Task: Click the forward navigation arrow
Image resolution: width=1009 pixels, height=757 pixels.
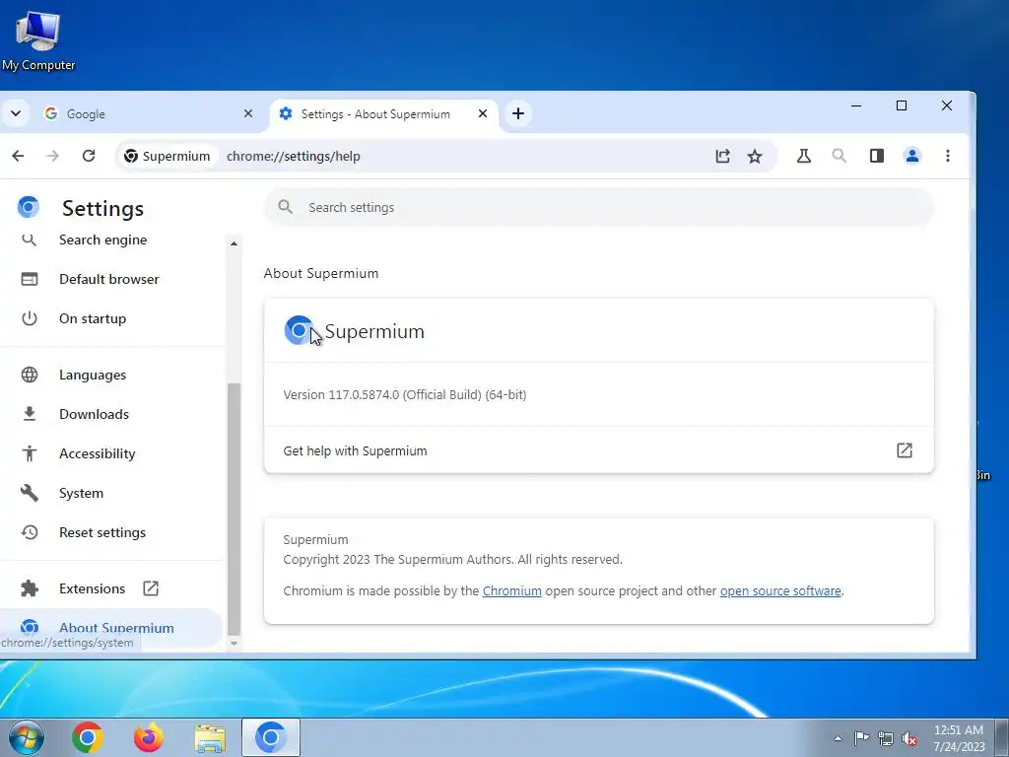Action: (x=53, y=156)
